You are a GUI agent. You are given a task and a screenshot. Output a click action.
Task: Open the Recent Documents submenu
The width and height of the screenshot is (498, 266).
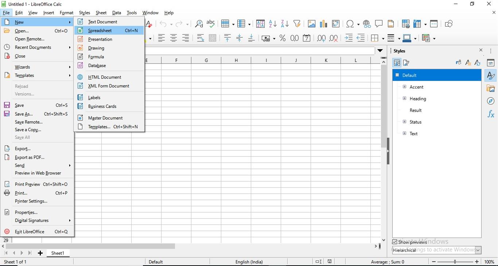(x=37, y=47)
